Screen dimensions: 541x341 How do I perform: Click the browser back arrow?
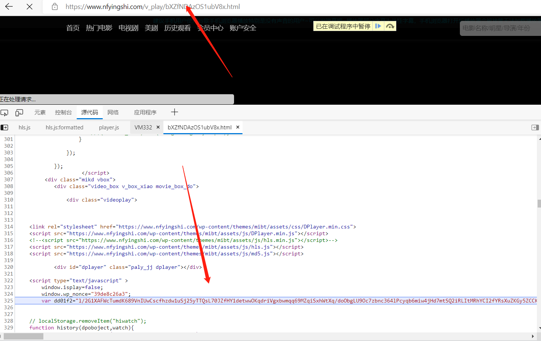[9, 6]
